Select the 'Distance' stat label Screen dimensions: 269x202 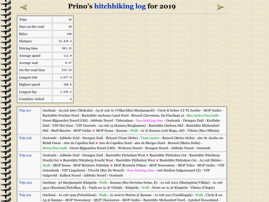coord(25,41)
